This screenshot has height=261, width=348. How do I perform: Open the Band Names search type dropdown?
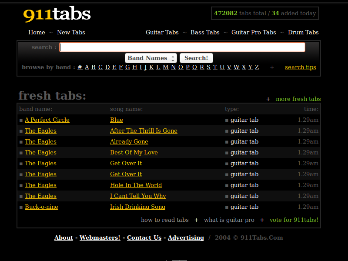(x=151, y=58)
